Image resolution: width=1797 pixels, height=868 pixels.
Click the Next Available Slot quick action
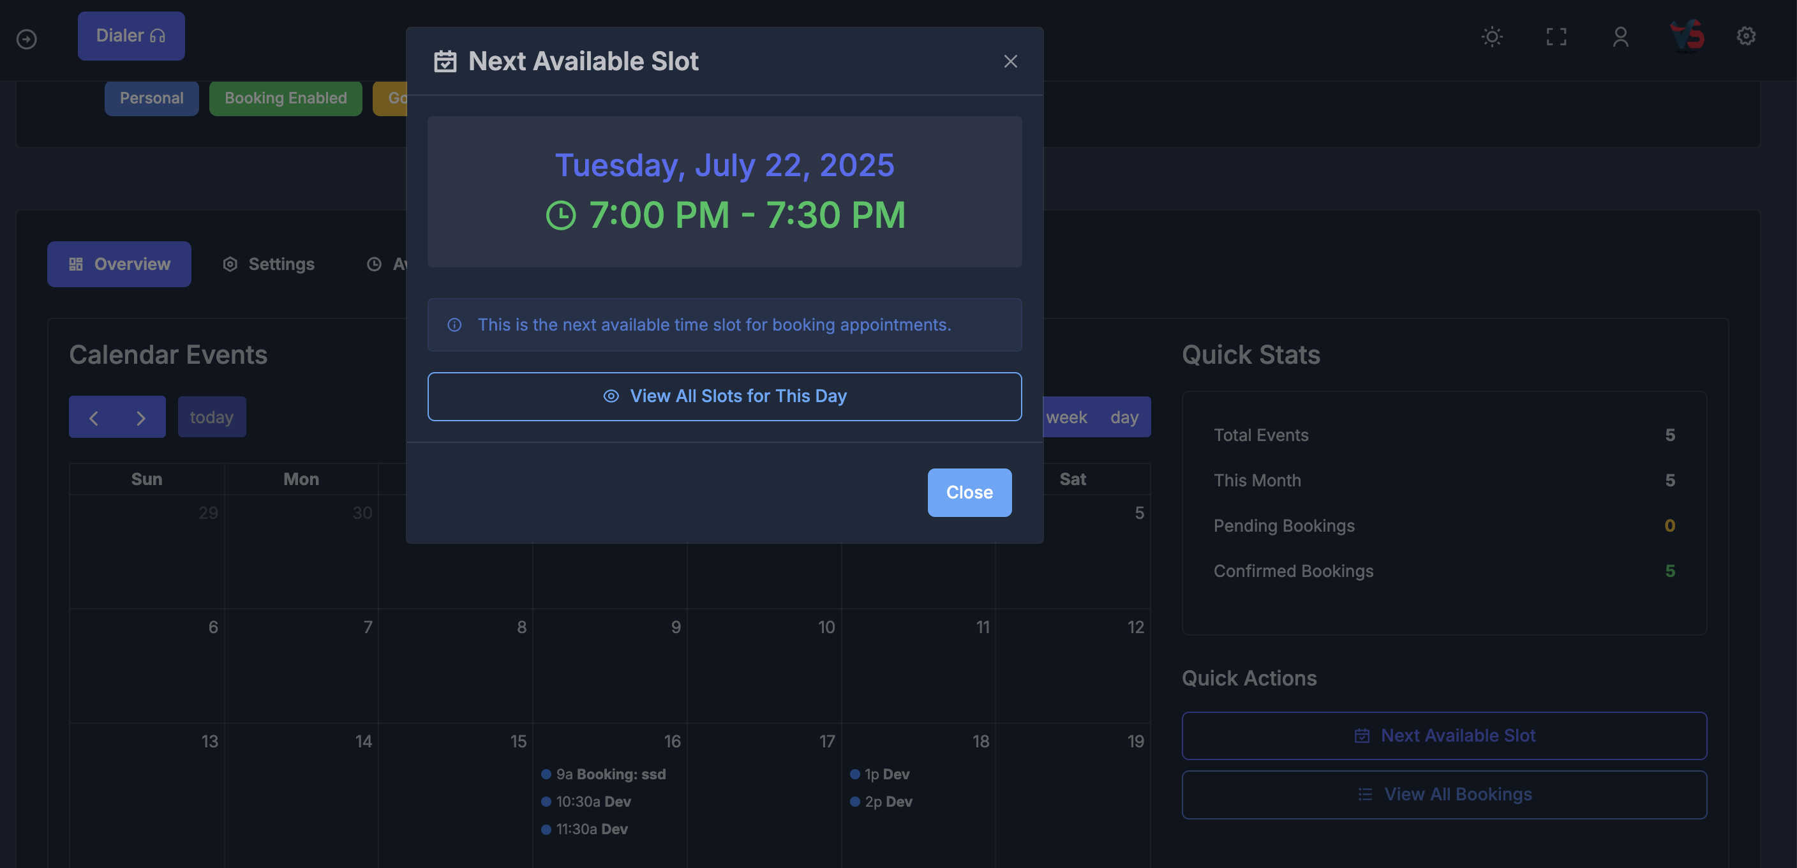(x=1444, y=735)
